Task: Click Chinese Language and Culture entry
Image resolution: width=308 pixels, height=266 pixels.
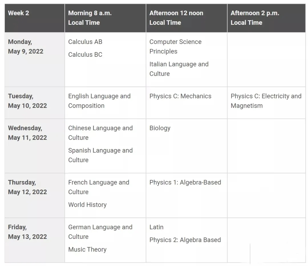Action: point(100,133)
